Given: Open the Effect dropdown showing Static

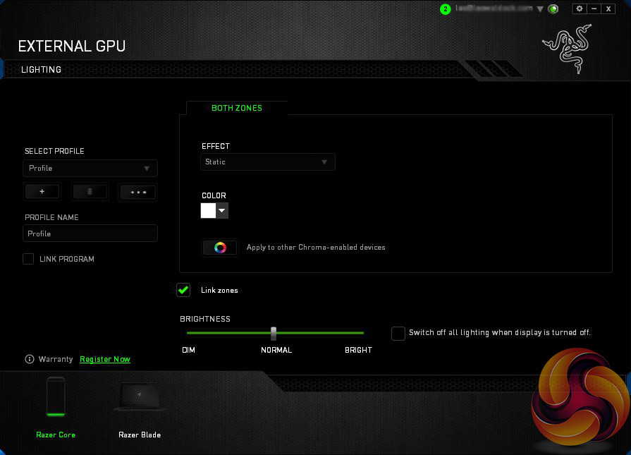Looking at the screenshot, I should click(268, 162).
